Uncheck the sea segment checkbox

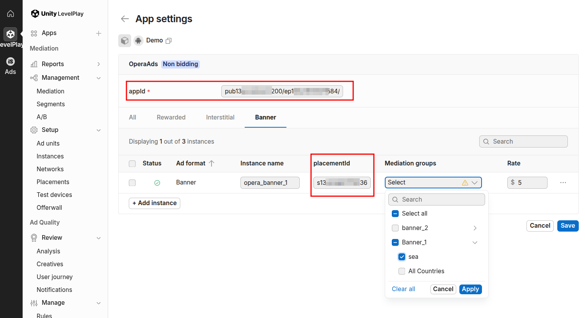click(x=402, y=257)
